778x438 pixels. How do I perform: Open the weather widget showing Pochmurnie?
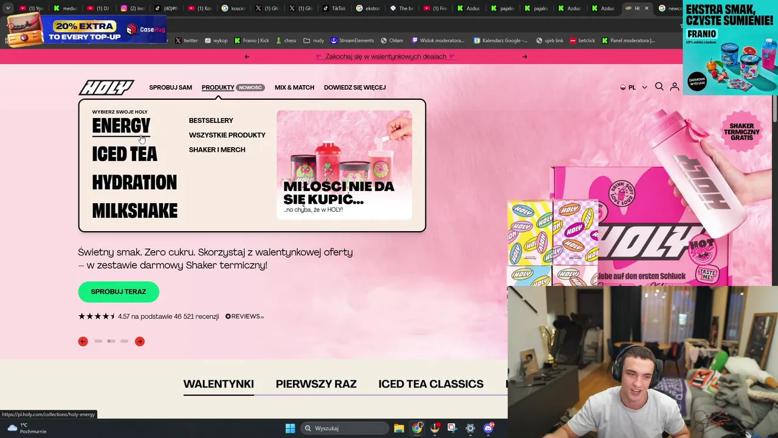point(27,428)
